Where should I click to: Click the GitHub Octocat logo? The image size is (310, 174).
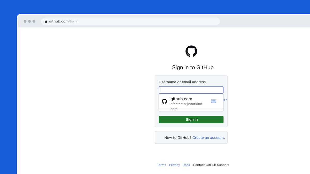point(191,51)
